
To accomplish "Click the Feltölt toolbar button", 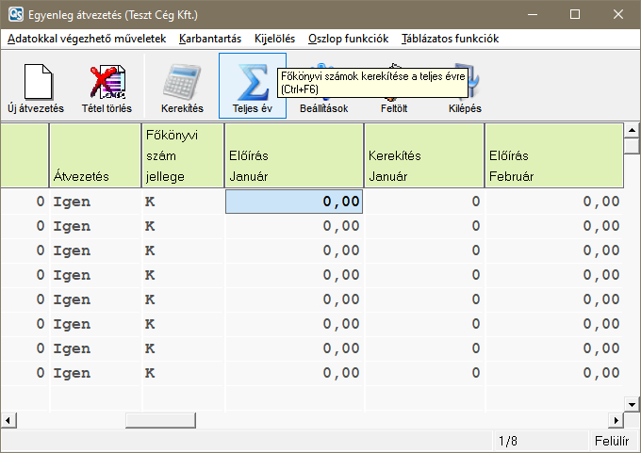I will point(393,107).
